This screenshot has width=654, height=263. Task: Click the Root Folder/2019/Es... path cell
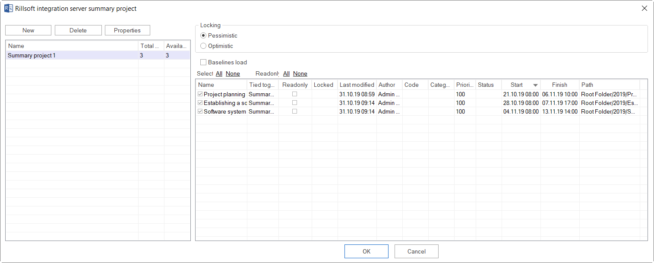pos(609,103)
